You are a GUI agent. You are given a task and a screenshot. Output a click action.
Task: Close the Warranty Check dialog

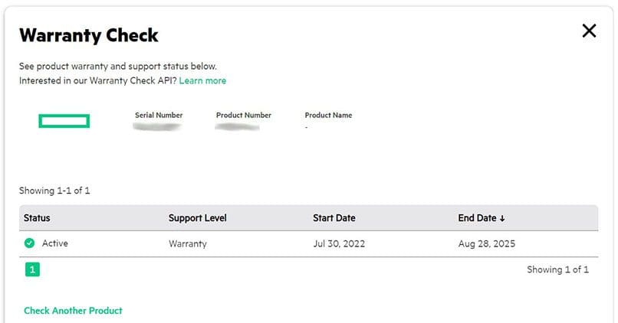pos(589,31)
